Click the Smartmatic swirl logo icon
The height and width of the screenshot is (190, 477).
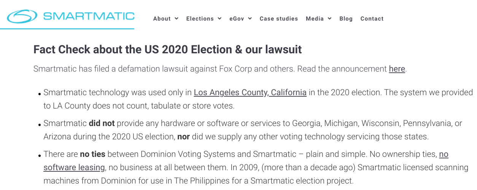[22, 16]
